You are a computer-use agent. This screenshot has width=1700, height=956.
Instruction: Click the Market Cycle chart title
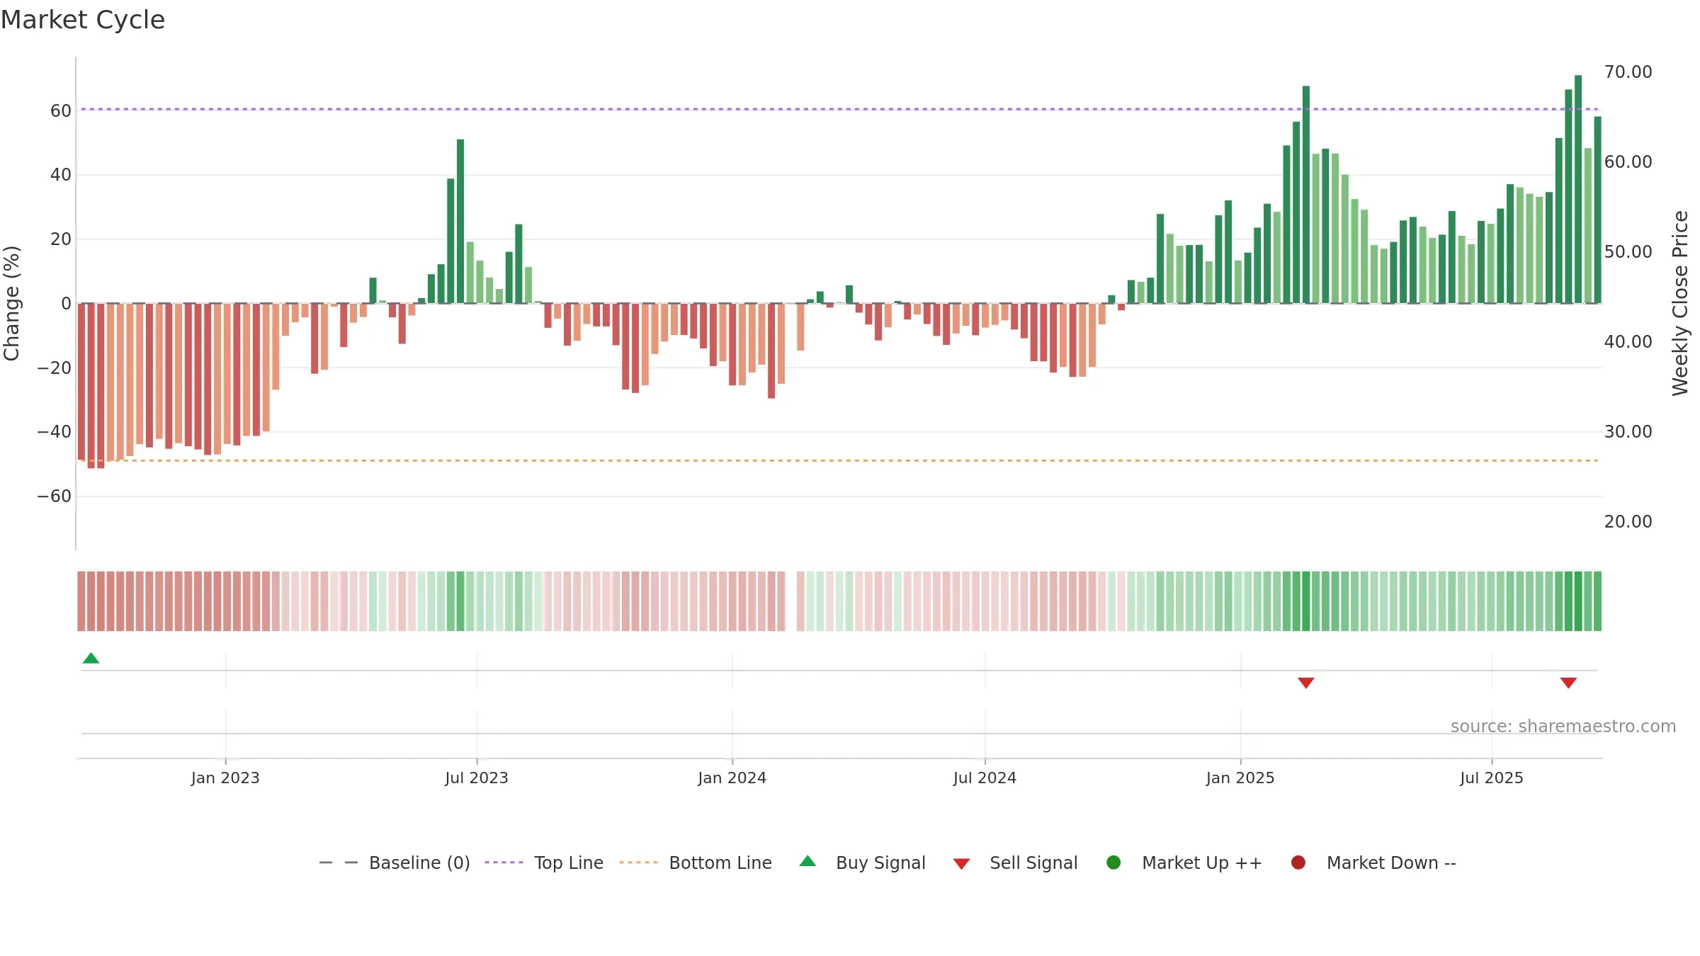pos(83,20)
